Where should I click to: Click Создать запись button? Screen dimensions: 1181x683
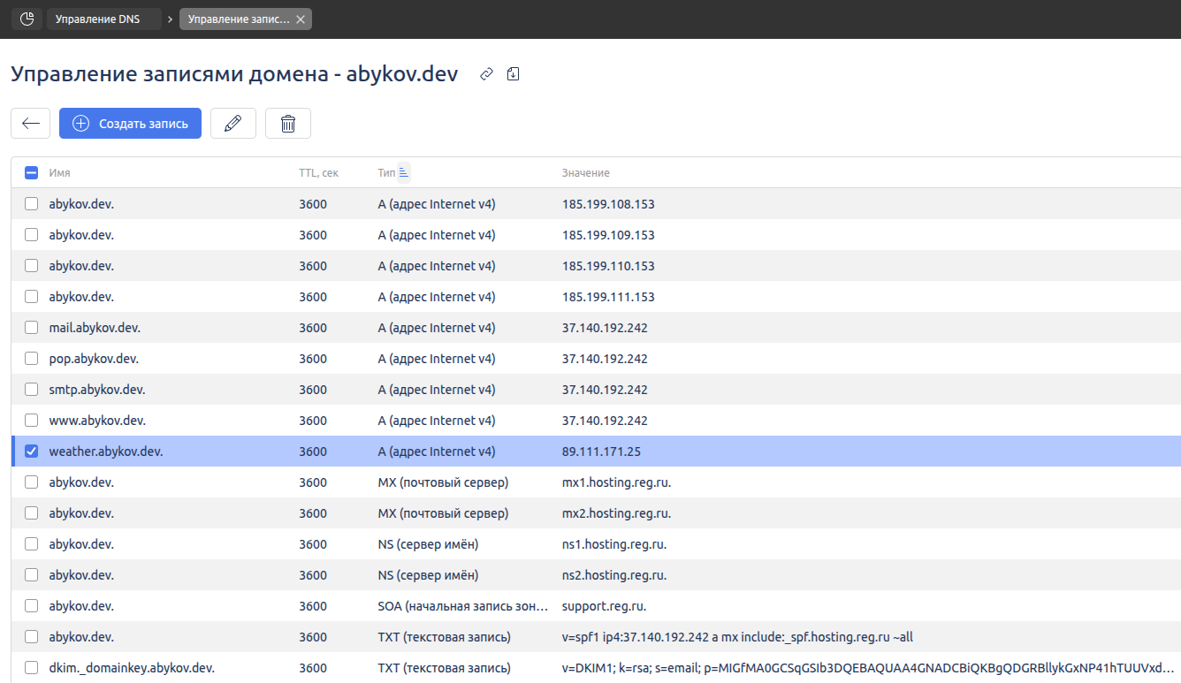(130, 124)
